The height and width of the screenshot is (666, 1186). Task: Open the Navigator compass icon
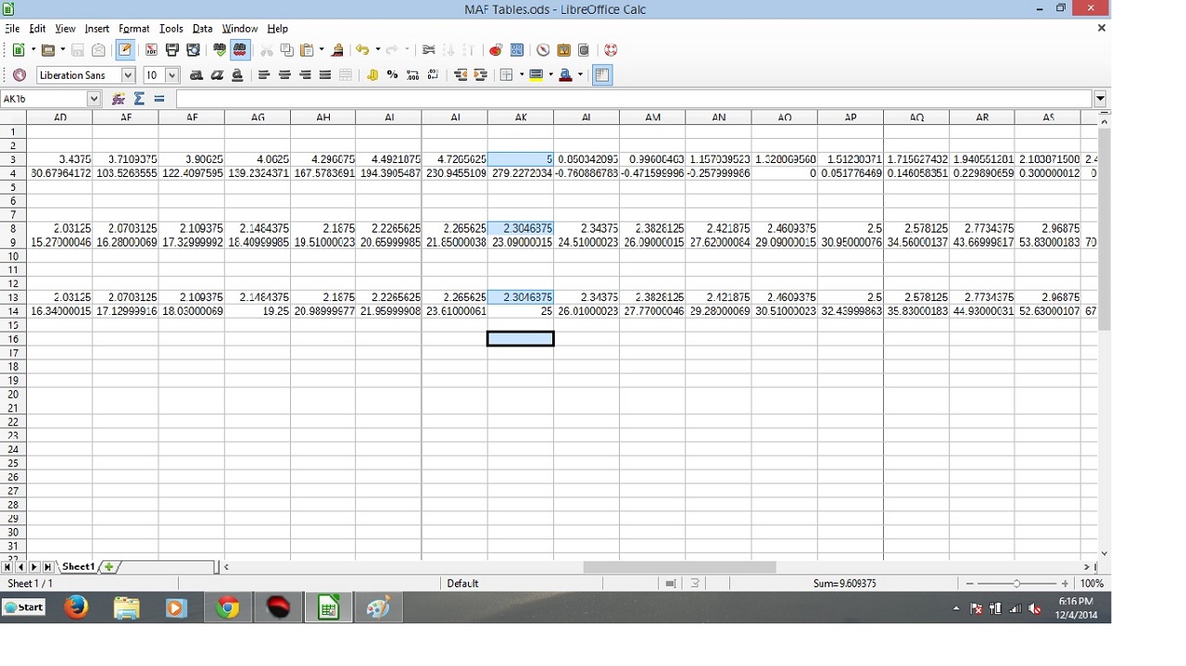[x=543, y=50]
